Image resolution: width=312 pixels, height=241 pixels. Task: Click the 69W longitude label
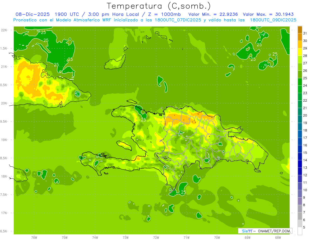(x=248, y=238)
